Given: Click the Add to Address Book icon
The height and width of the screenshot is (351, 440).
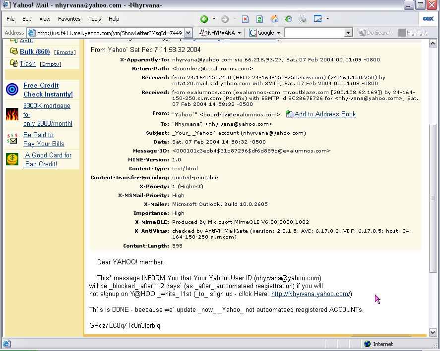Looking at the screenshot, I should 290,114.
